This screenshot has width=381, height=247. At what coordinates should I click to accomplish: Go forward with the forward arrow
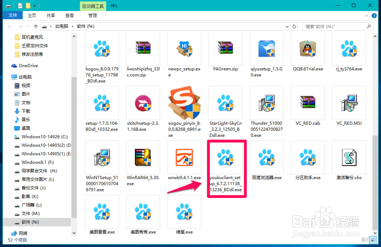pos(20,27)
